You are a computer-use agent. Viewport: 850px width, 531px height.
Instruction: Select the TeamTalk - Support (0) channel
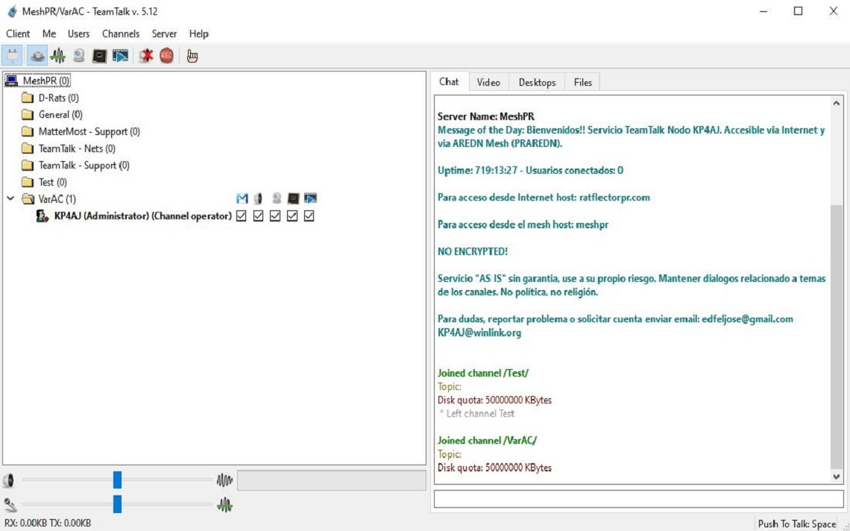(x=84, y=166)
